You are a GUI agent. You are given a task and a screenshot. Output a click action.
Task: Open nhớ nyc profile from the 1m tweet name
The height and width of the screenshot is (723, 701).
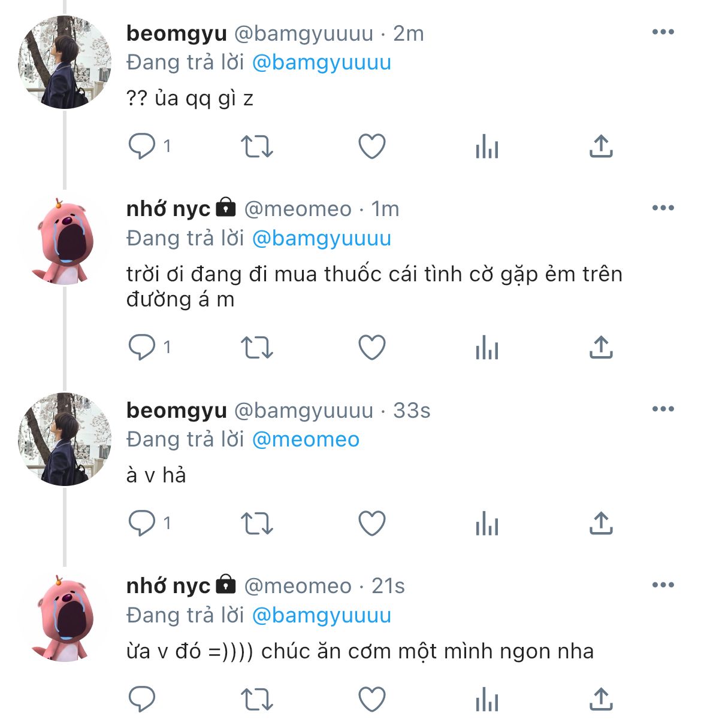pos(168,209)
